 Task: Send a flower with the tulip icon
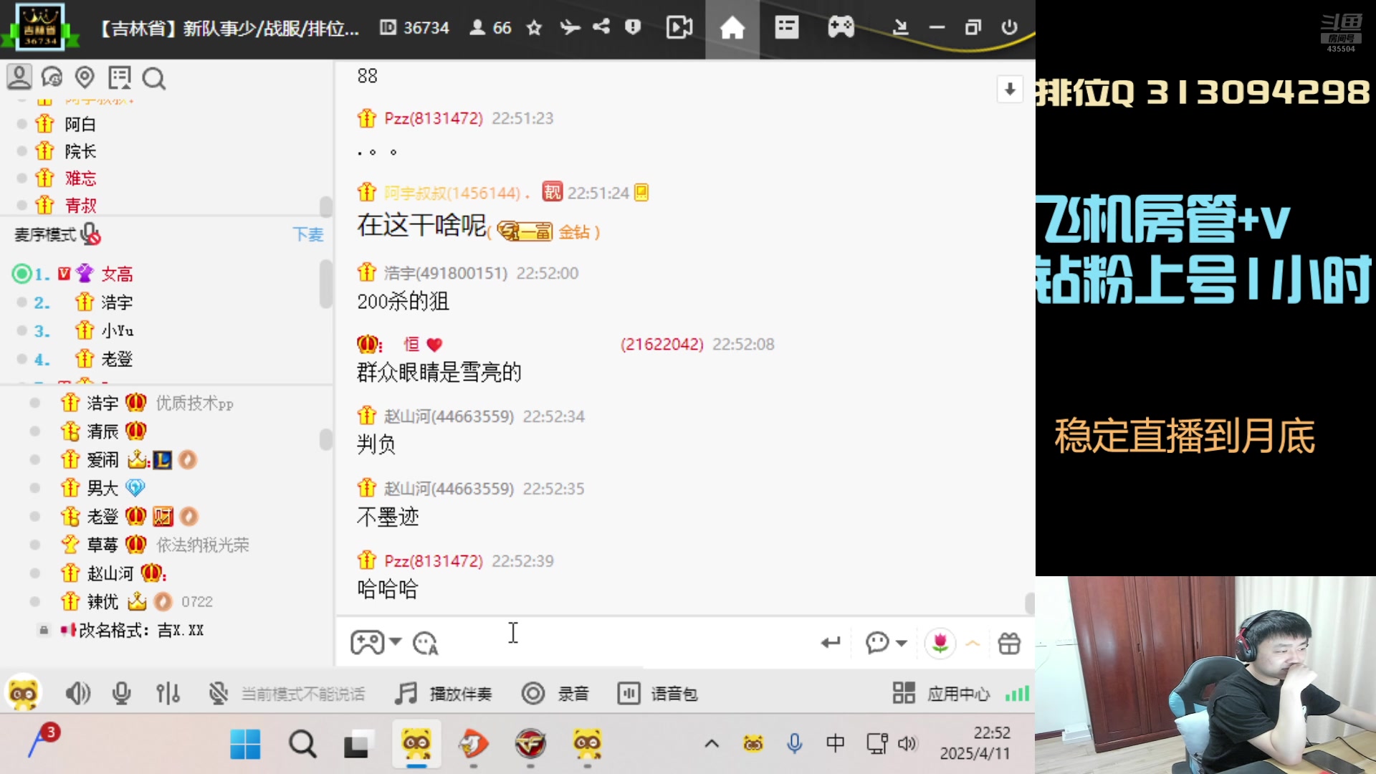(940, 643)
